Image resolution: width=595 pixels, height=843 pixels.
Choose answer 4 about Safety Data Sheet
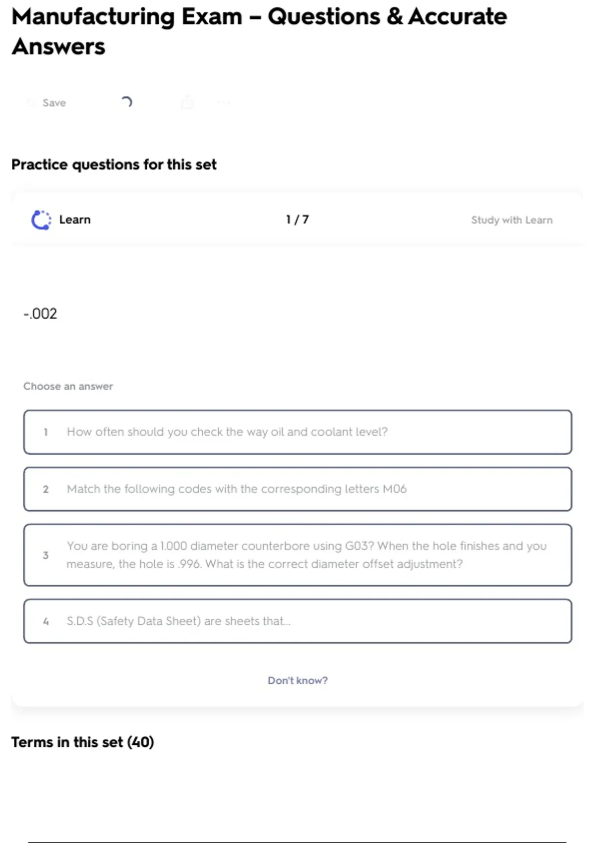click(297, 621)
